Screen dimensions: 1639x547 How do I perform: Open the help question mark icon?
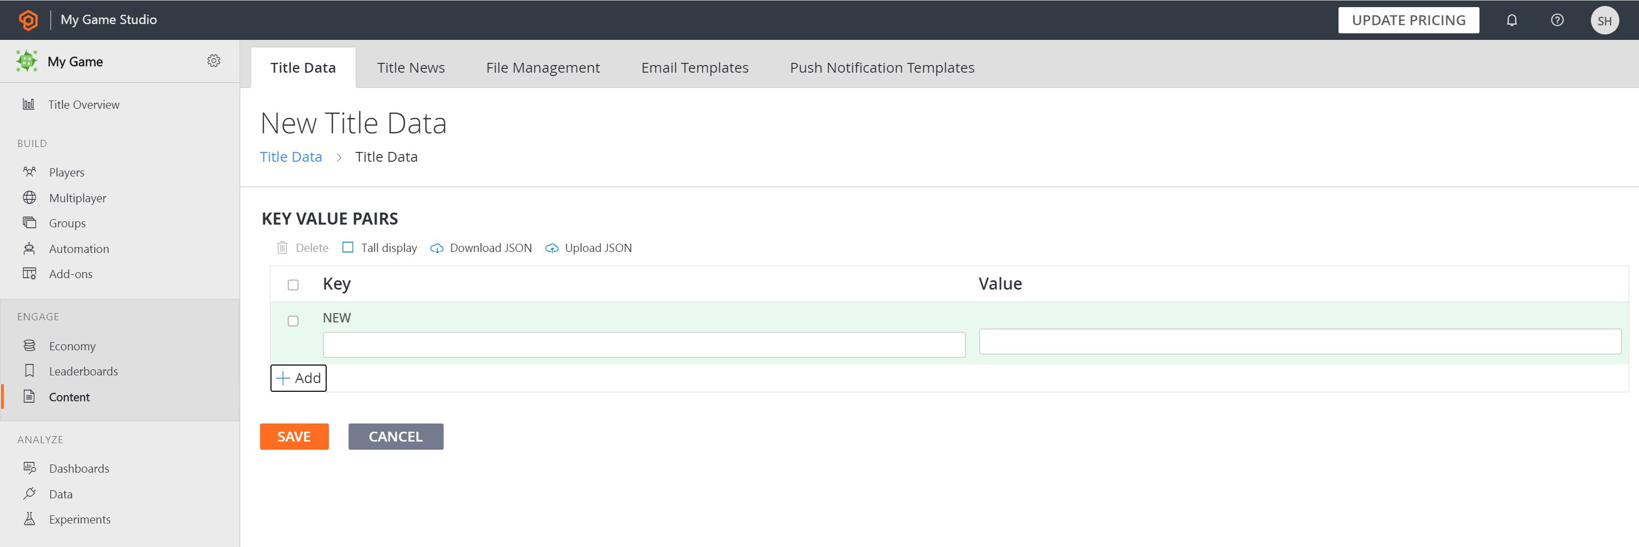[x=1557, y=20]
